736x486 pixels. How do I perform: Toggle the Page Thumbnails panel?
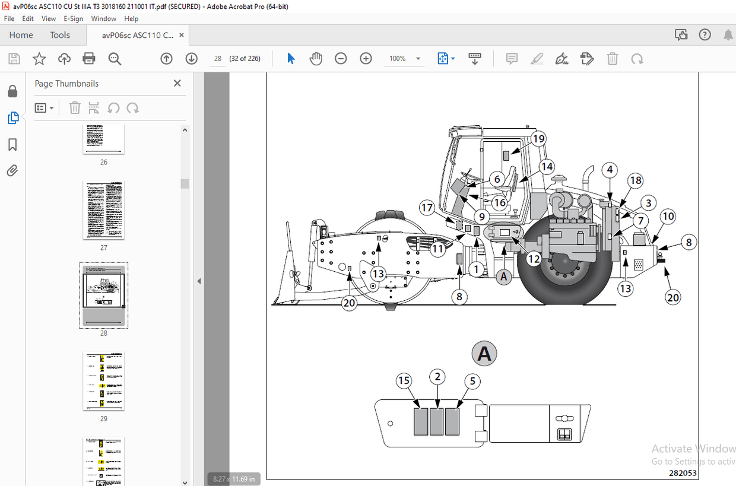click(x=13, y=118)
